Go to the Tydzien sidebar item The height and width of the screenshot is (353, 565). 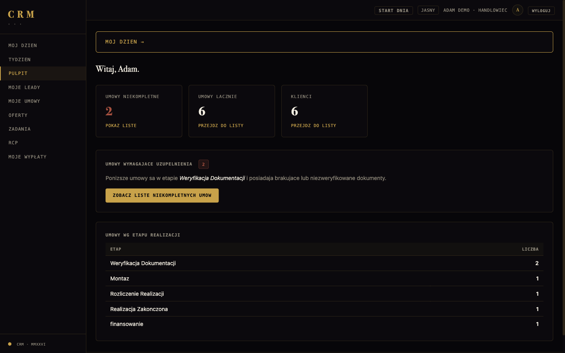[x=43, y=60]
